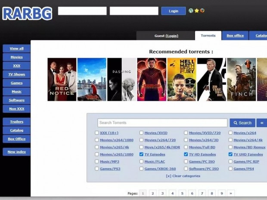Check the XXX (18+) checkbox
267x200 pixels.
97,132
